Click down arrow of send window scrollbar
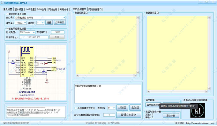Screen dimensions: 217x126 click(138, 72)
